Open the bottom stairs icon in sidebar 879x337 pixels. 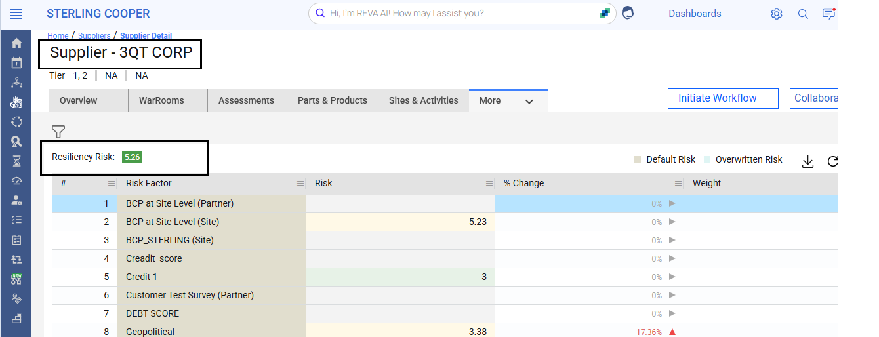pos(16,319)
